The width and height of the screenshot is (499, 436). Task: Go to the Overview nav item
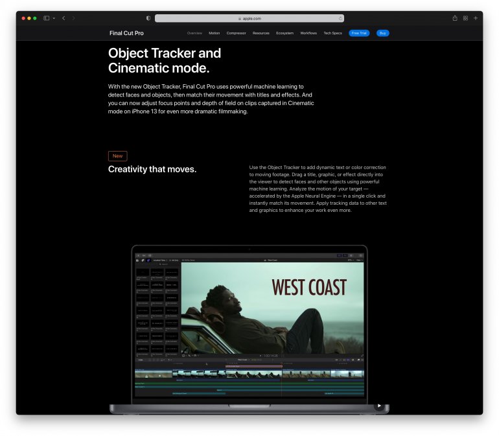click(x=194, y=33)
